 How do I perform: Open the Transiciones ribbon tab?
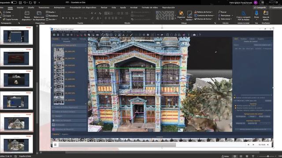pos(44,7)
